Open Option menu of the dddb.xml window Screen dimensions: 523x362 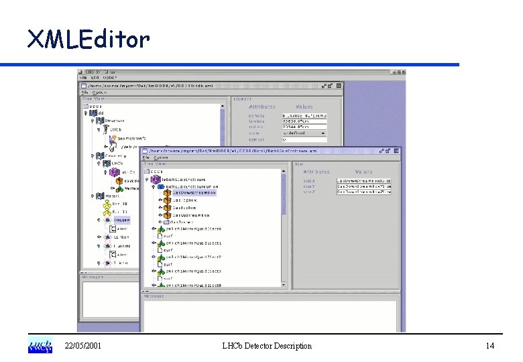(x=99, y=93)
